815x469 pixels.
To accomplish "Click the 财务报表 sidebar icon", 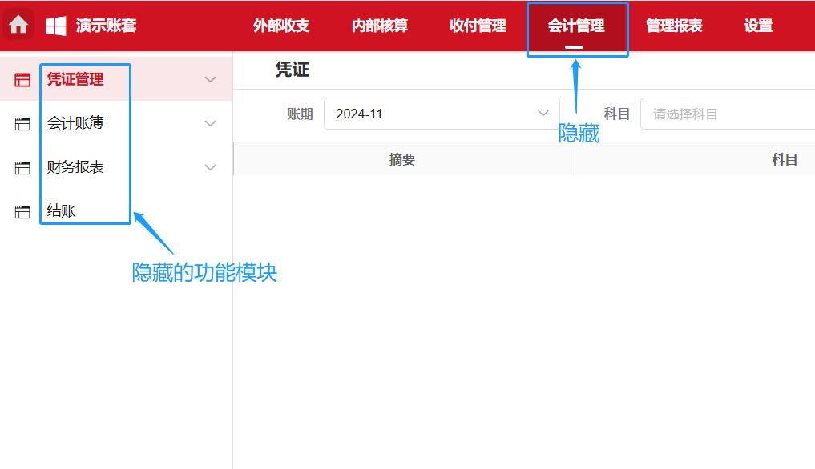I will tap(22, 167).
